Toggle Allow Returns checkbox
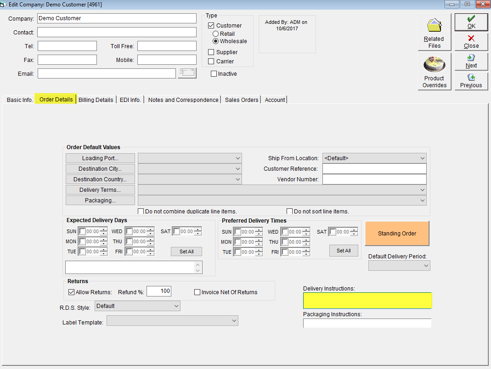491x369 pixels. pyautogui.click(x=71, y=292)
